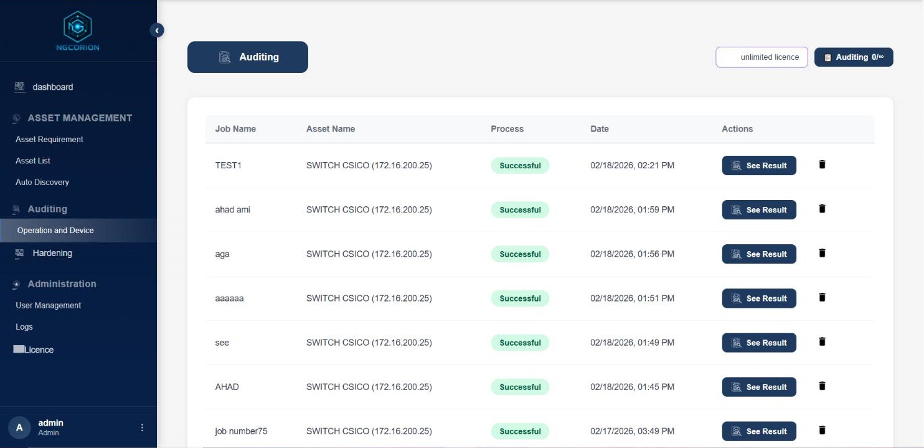
Task: Click the NGCORION logo
Action: click(x=78, y=31)
